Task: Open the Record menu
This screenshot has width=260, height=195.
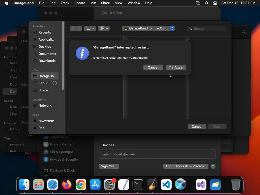Action: pos(80,3)
